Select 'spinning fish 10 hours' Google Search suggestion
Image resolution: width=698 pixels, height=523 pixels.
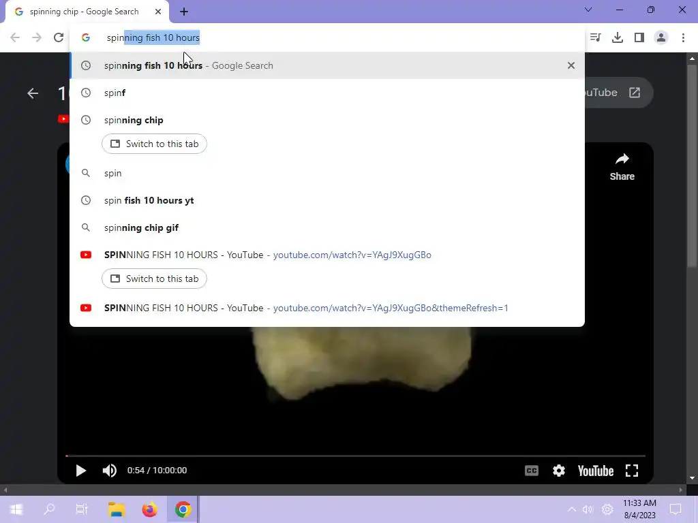(327, 65)
